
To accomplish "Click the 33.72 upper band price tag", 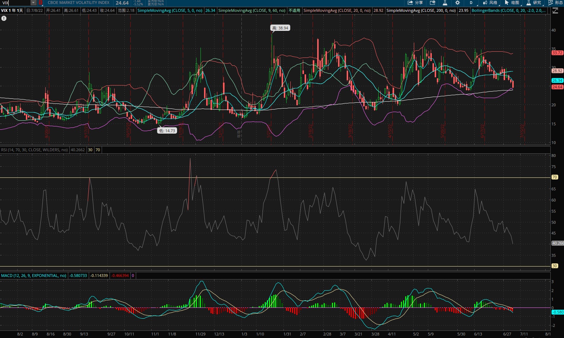I will pyautogui.click(x=557, y=53).
